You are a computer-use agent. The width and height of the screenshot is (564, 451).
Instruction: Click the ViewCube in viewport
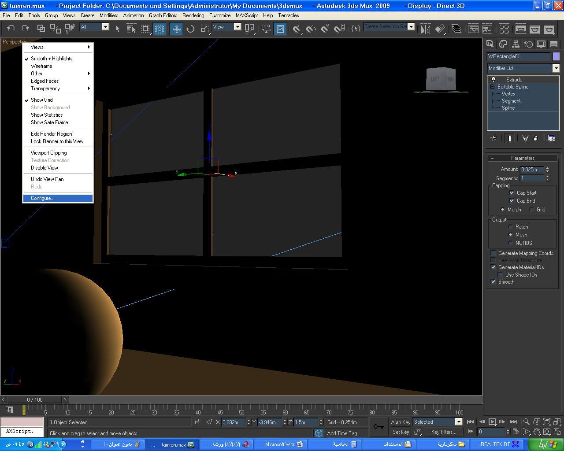point(441,79)
